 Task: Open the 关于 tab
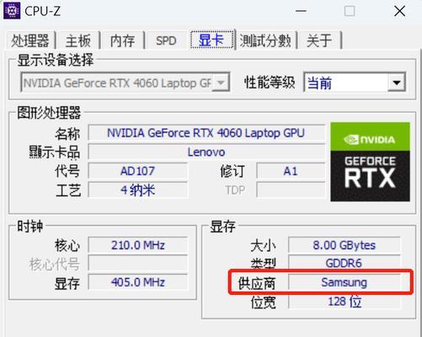[319, 40]
